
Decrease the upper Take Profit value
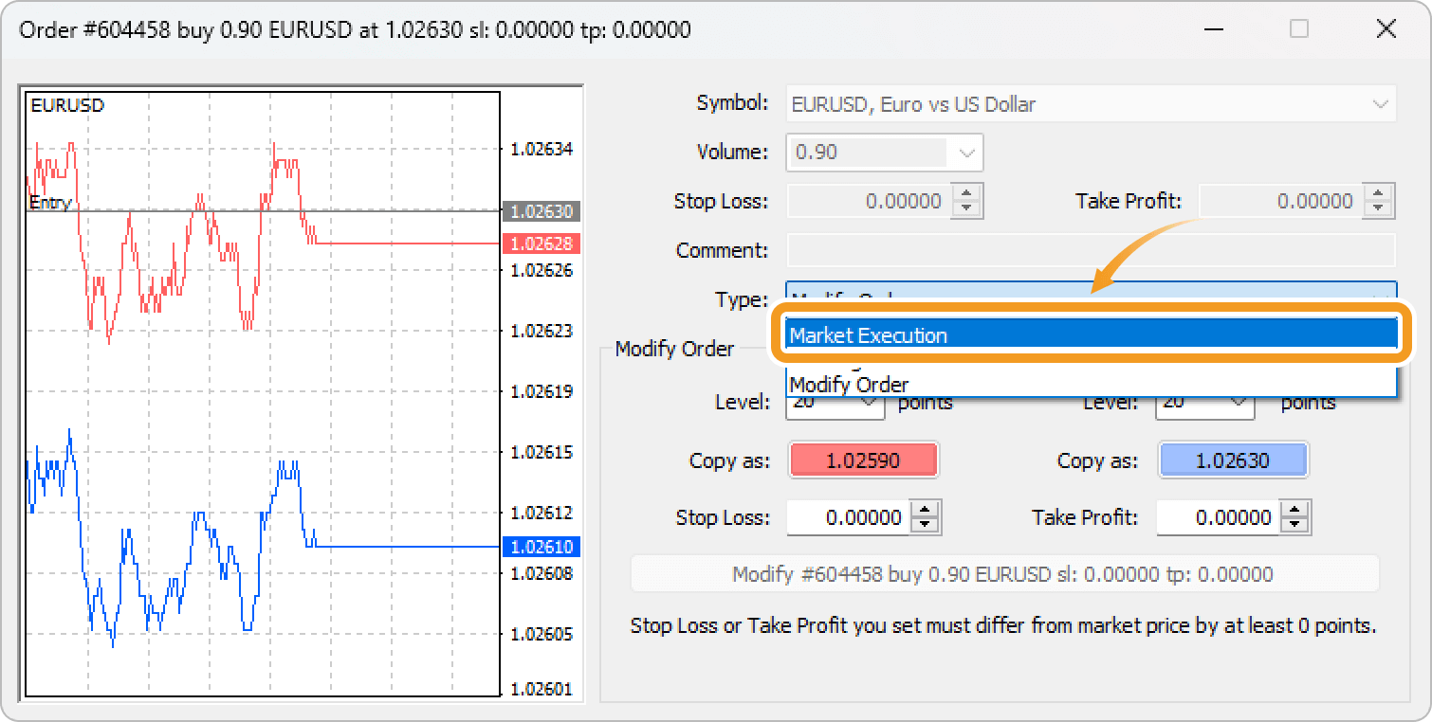(x=1378, y=209)
